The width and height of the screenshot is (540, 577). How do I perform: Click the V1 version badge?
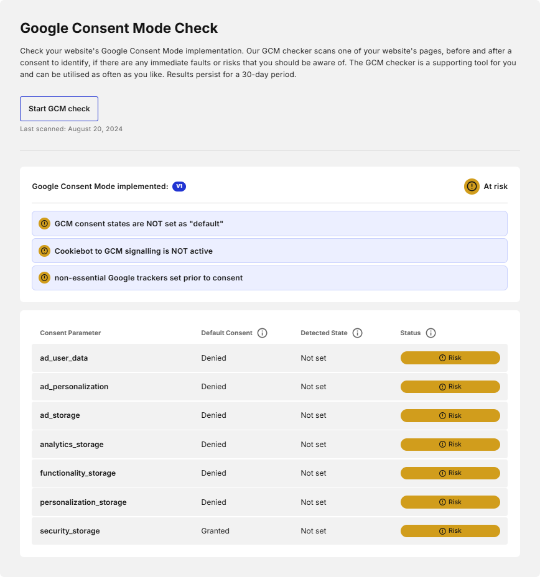click(179, 186)
